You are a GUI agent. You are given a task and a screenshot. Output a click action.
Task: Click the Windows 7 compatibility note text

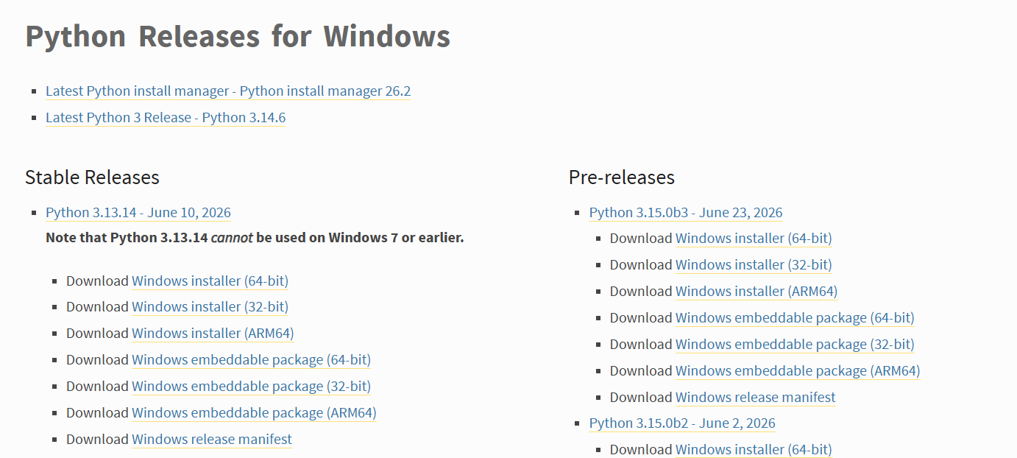pos(255,238)
